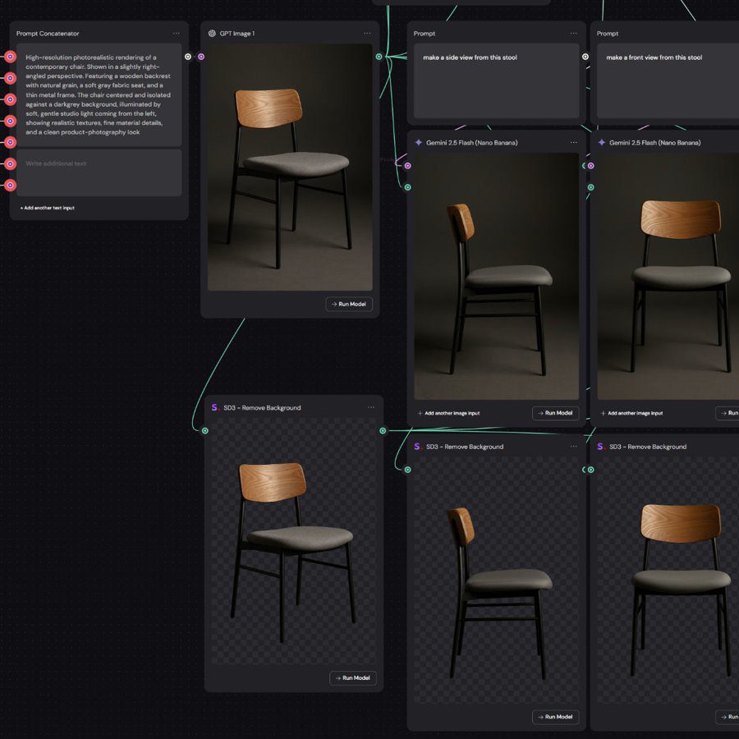Viewport: 739px width, 739px height.
Task: Click 'SD3 - Remove Background' title of middle node
Action: [465, 447]
